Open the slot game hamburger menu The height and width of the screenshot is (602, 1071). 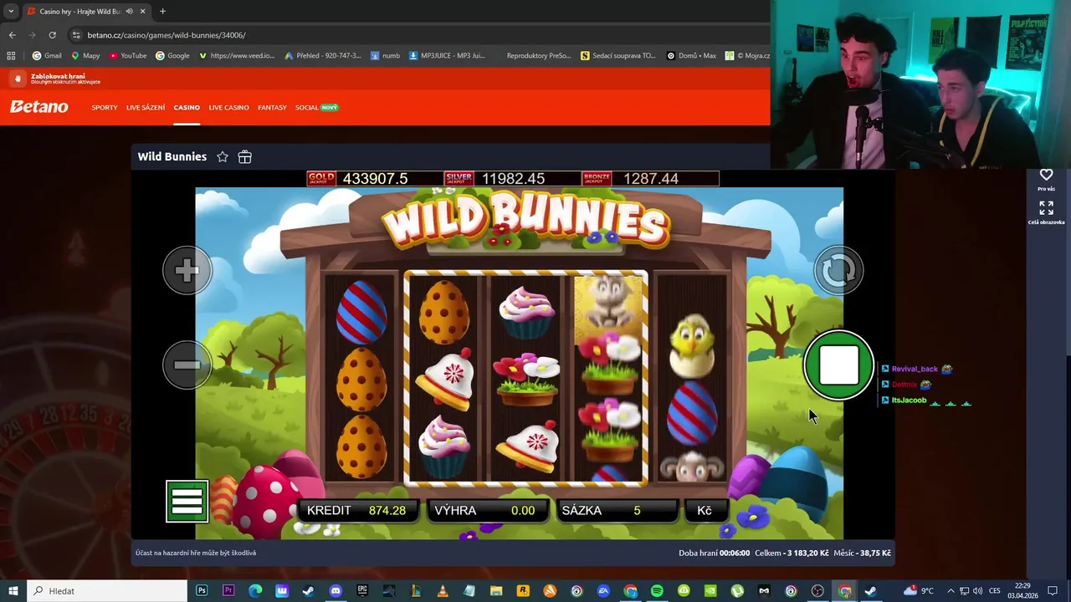coord(187,501)
